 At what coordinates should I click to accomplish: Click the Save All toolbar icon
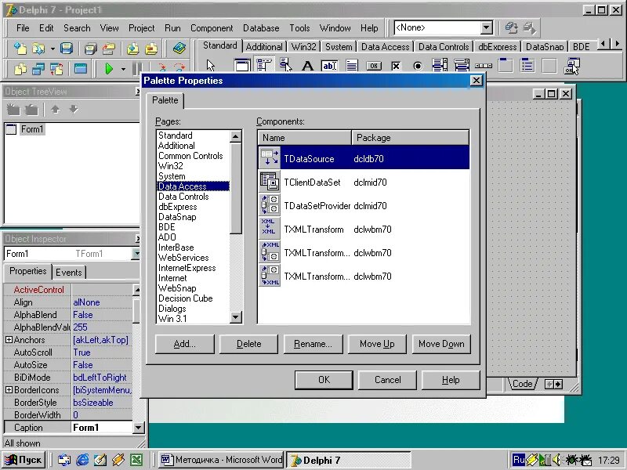91,49
